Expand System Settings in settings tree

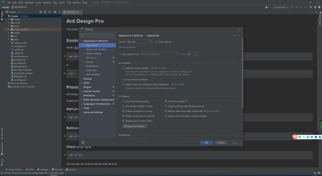click(84, 54)
